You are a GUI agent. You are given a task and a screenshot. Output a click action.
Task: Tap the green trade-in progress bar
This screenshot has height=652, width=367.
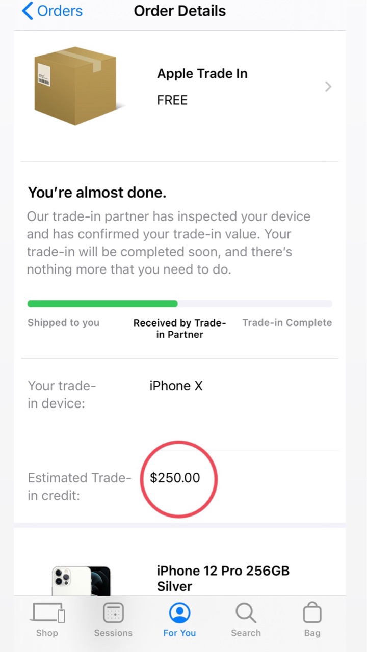[x=102, y=304]
